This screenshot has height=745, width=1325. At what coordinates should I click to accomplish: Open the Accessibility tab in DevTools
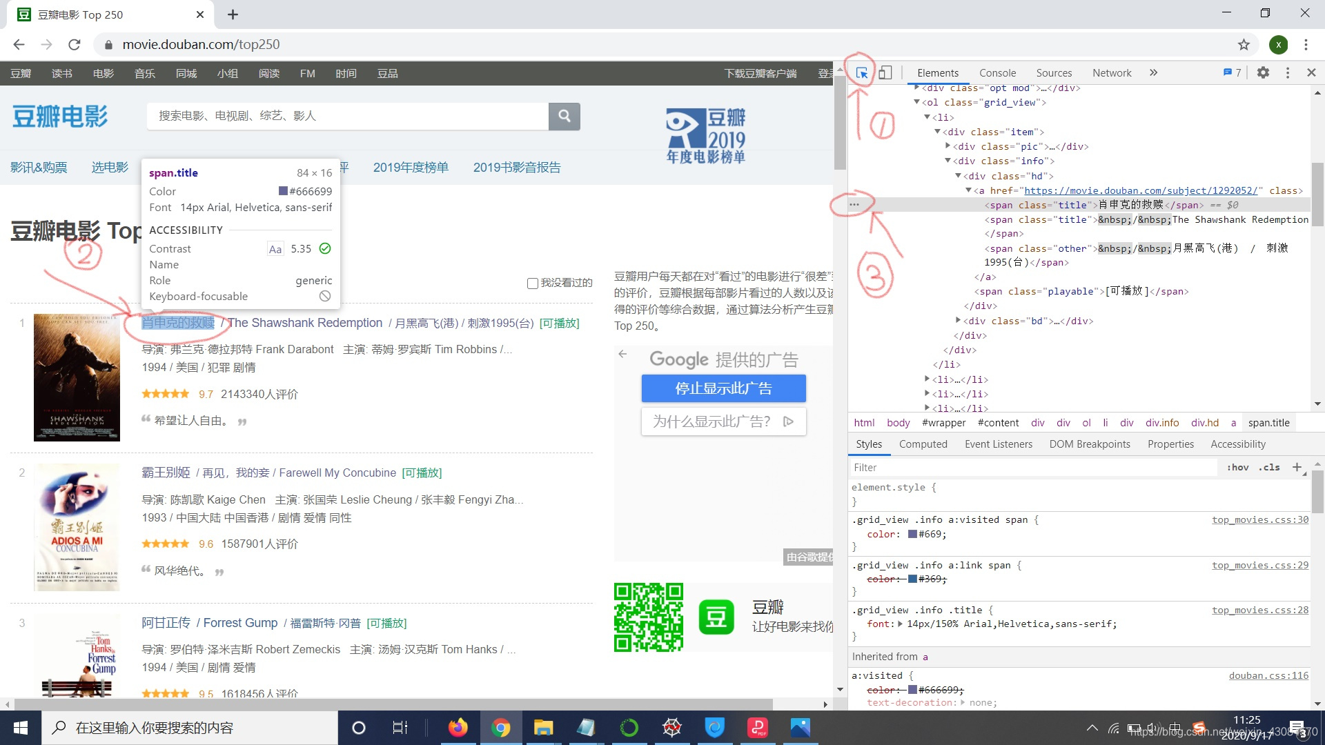[1238, 444]
